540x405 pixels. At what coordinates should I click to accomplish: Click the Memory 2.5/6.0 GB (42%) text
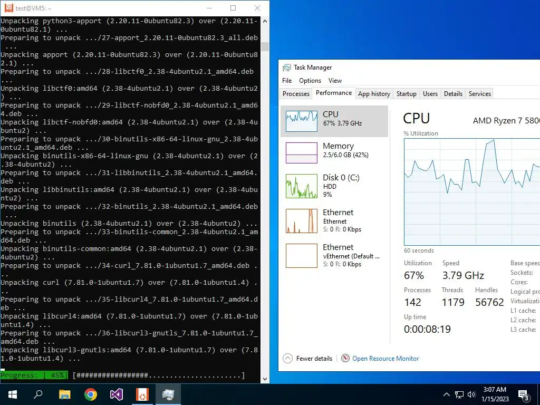[345, 155]
